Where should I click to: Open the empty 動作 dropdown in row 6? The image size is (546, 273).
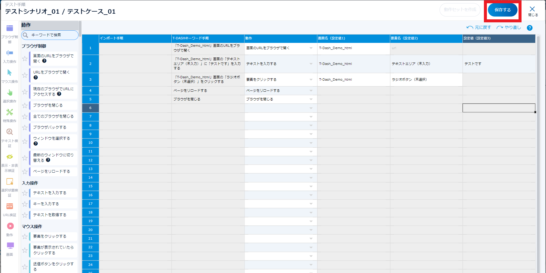point(311,108)
